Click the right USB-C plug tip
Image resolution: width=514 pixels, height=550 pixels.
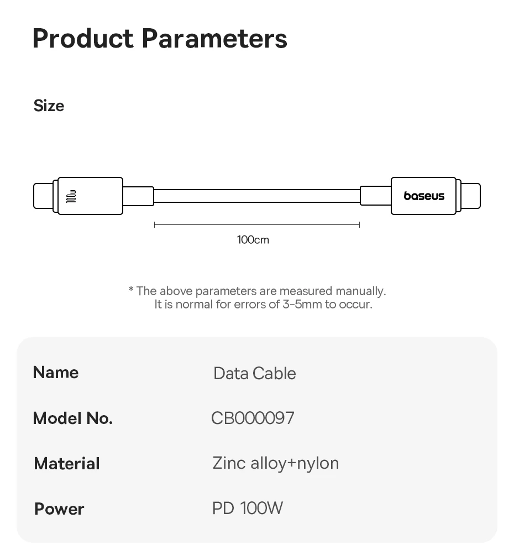(x=471, y=196)
